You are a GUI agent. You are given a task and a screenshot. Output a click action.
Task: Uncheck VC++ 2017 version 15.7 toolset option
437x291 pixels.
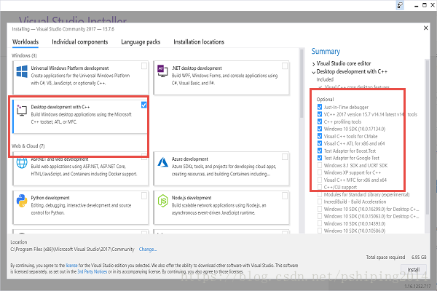click(x=320, y=114)
